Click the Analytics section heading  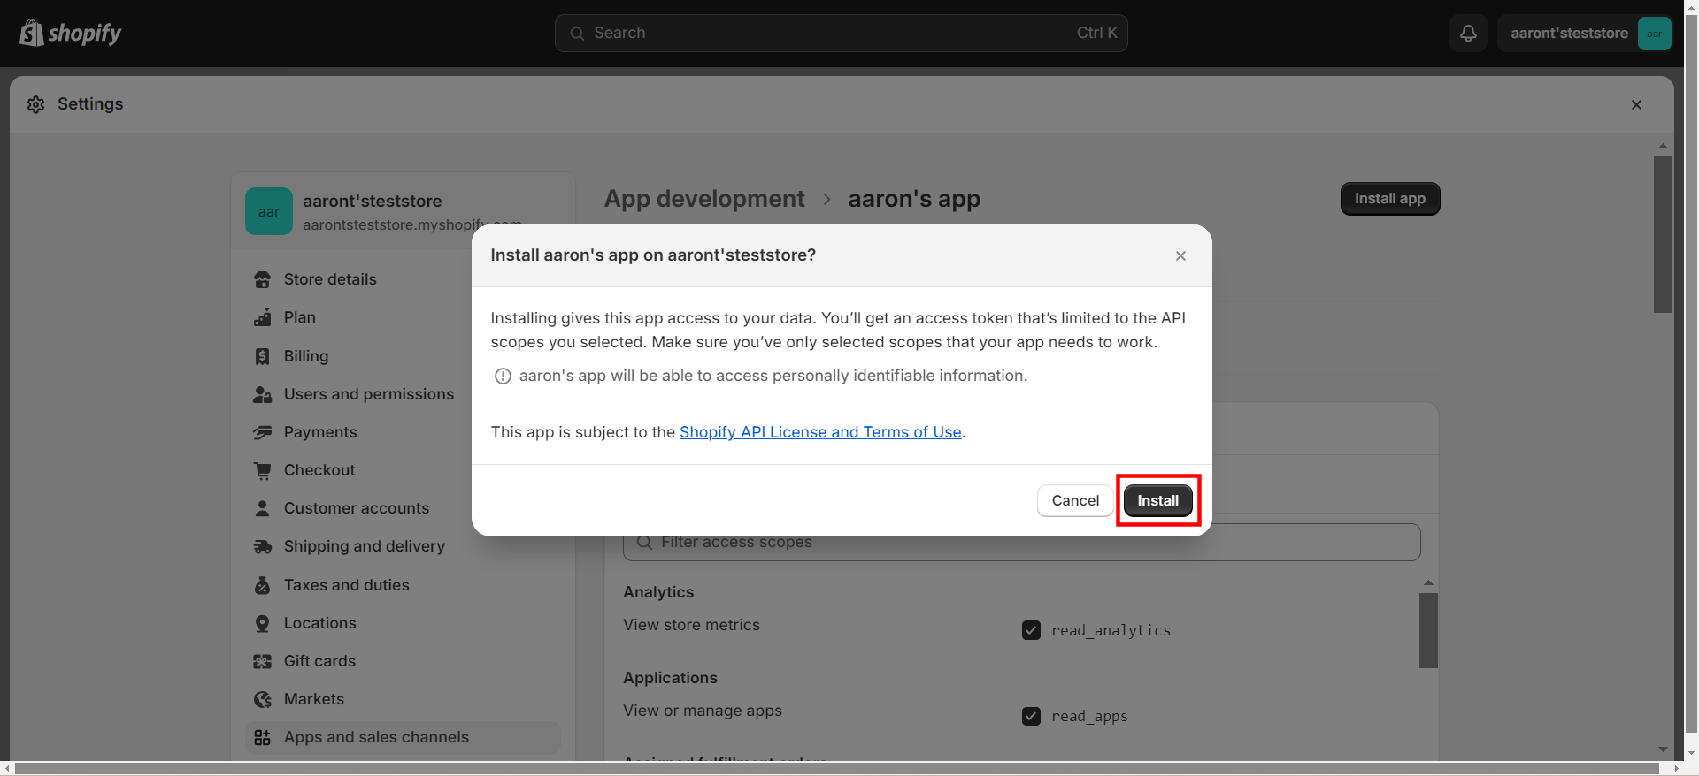point(658,592)
